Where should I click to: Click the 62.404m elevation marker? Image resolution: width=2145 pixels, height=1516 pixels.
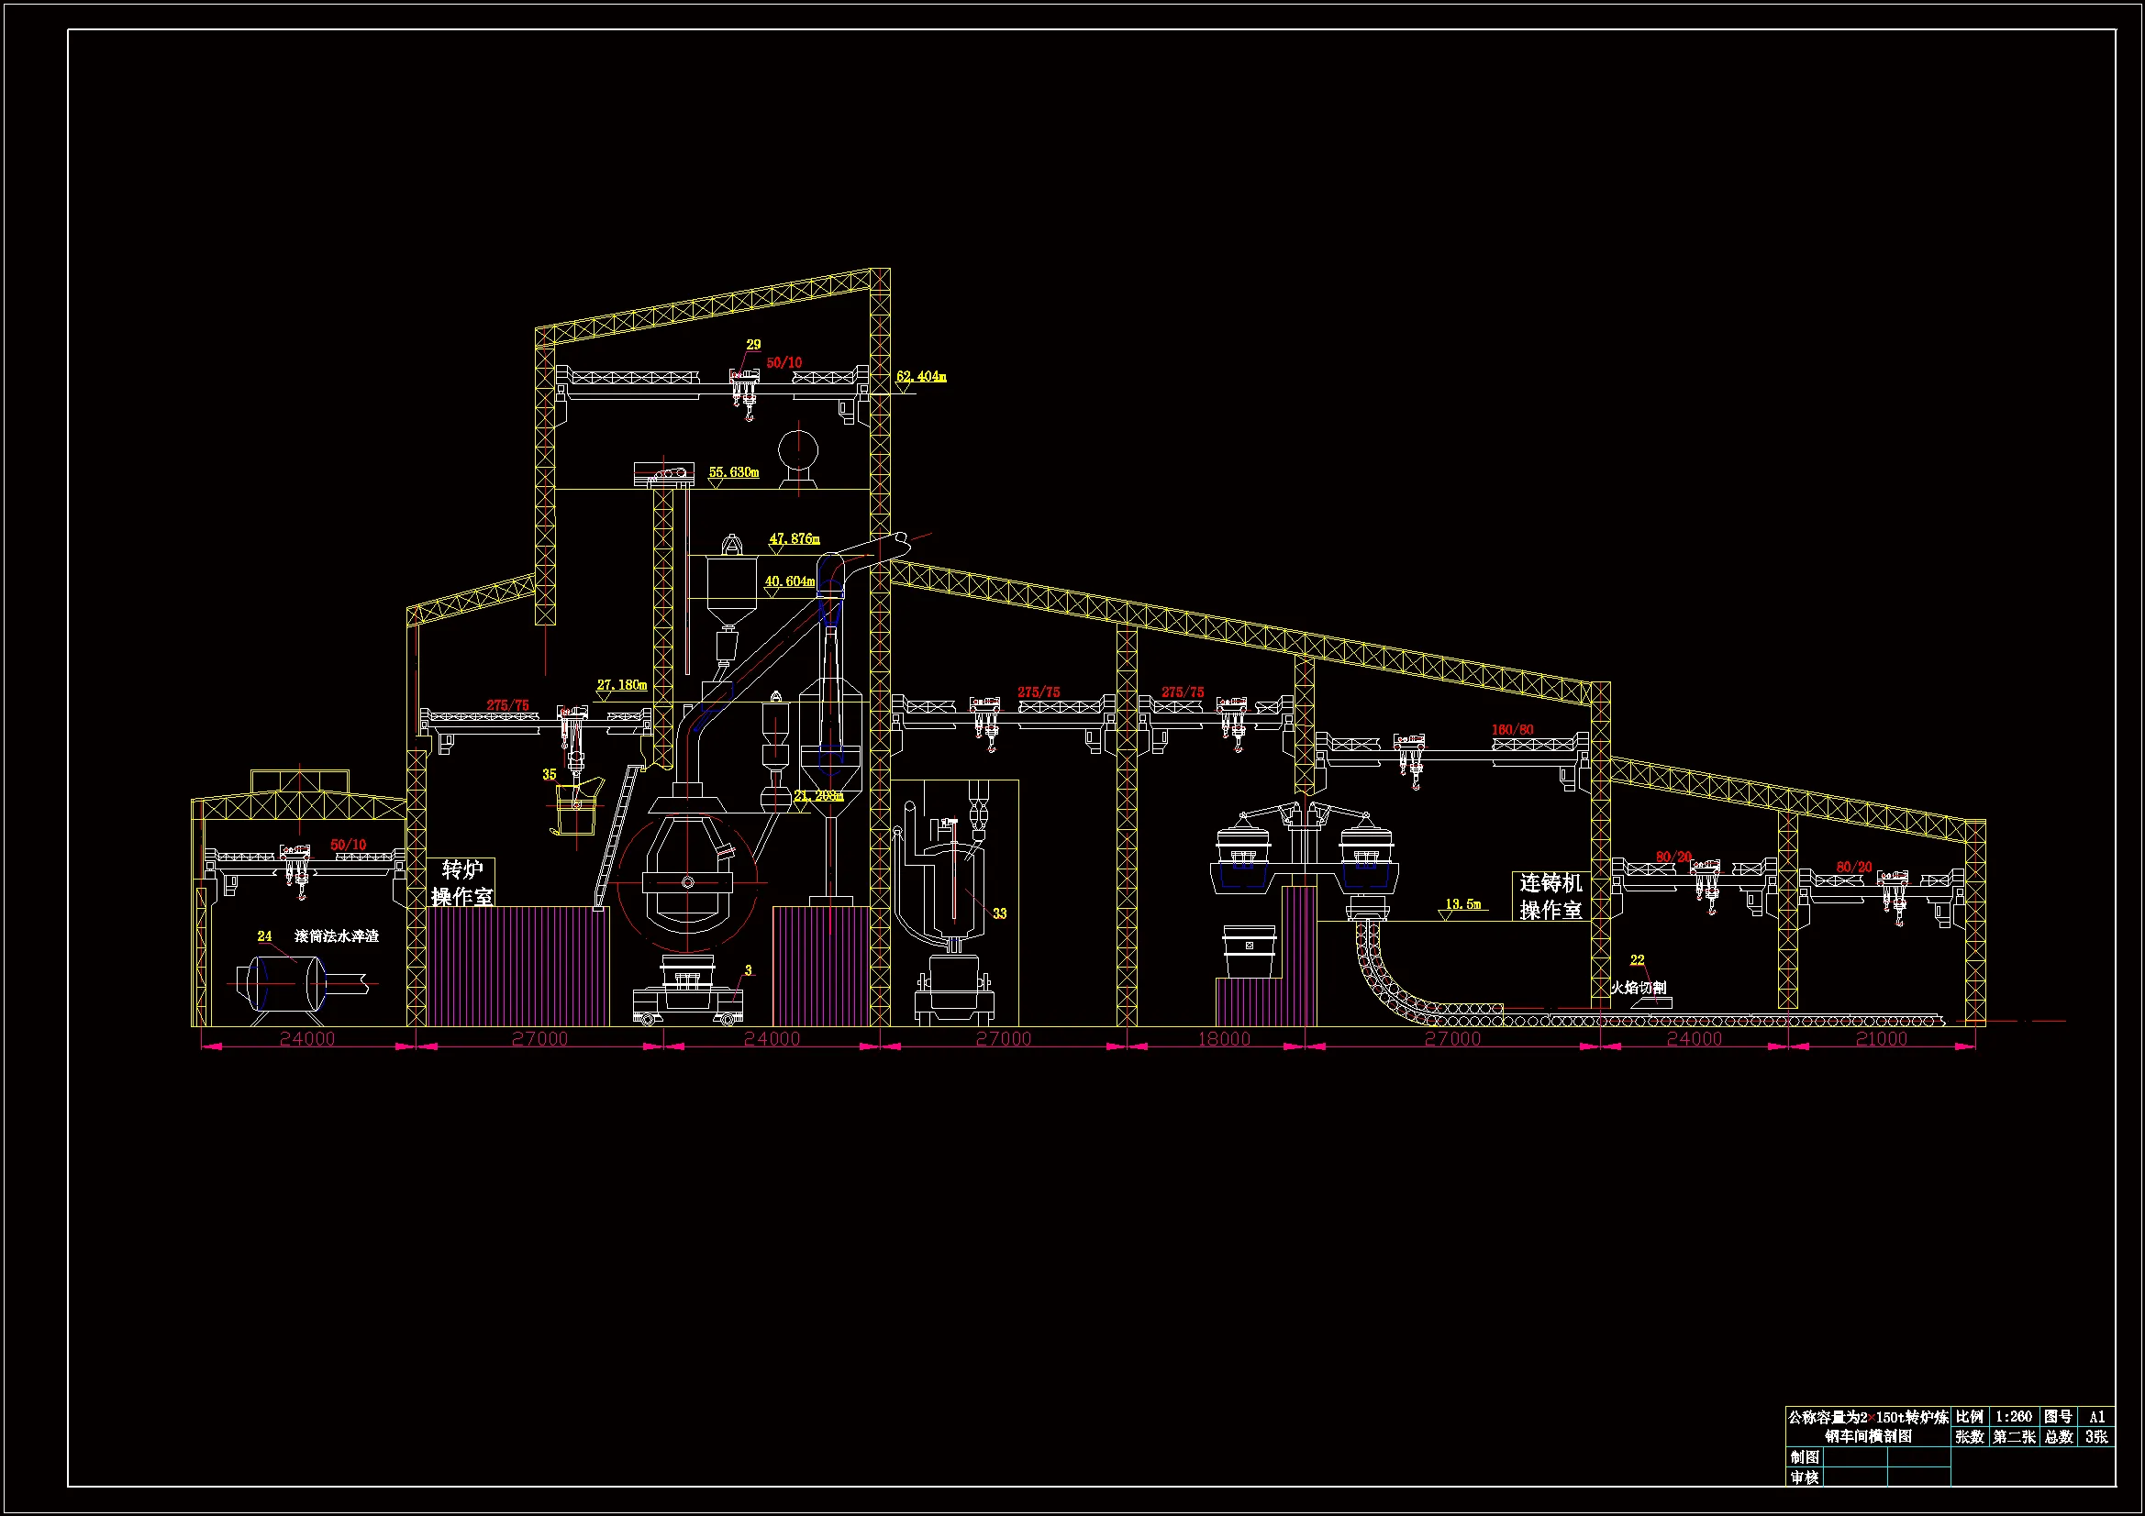click(x=920, y=377)
